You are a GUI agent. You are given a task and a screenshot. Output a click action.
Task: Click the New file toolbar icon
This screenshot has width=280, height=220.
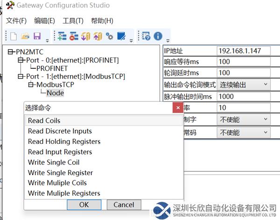(14, 36)
